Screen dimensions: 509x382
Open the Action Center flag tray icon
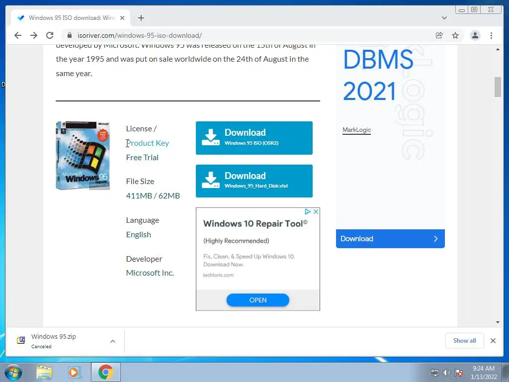[459, 373]
